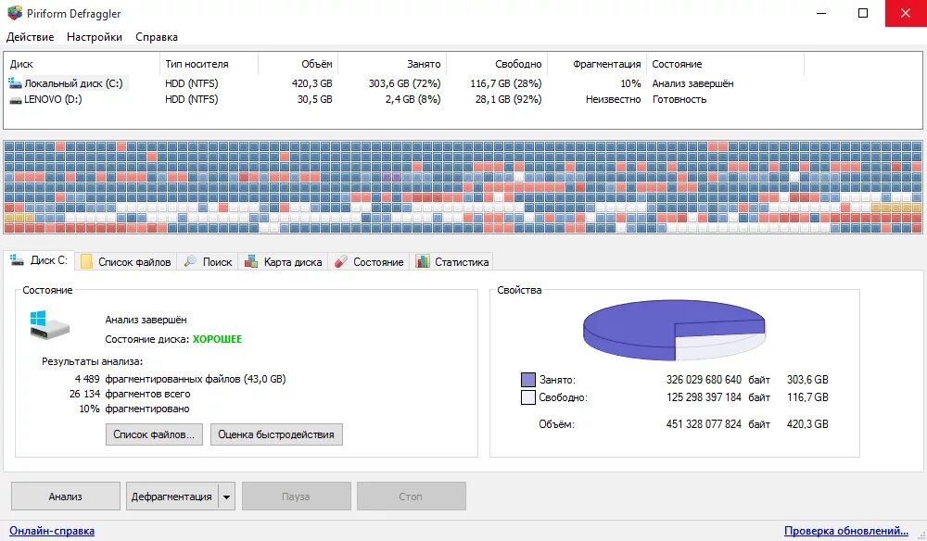Click the Список файлов... button
The image size is (927, 541).
[x=154, y=434]
